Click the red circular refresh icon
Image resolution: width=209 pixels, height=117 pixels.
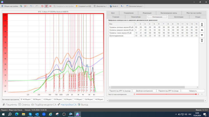(x=42, y=6)
